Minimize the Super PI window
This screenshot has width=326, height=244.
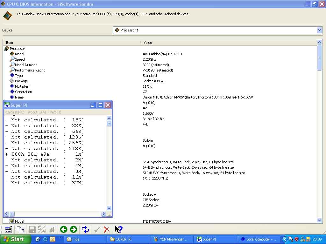(x=93, y=105)
